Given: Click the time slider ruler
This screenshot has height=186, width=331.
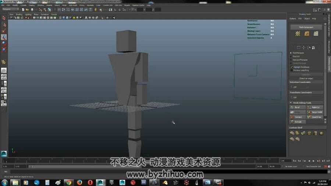Looking at the screenshot, I should pyautogui.click(x=140, y=161).
